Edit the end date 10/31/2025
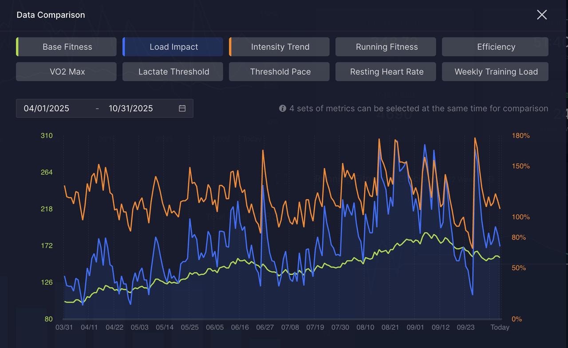 pyautogui.click(x=131, y=108)
